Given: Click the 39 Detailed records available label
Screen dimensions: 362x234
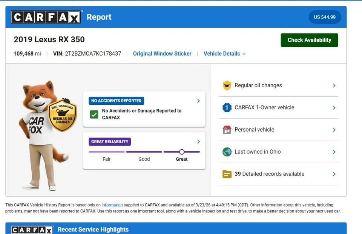Looking at the screenshot, I should 269,174.
